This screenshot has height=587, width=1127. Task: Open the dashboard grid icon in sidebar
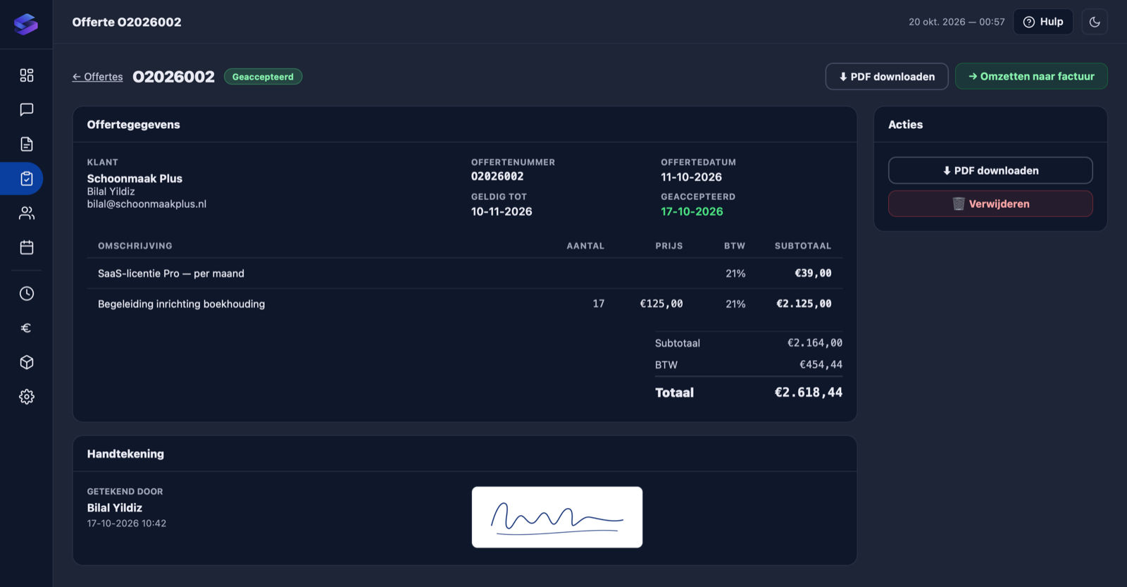27,75
